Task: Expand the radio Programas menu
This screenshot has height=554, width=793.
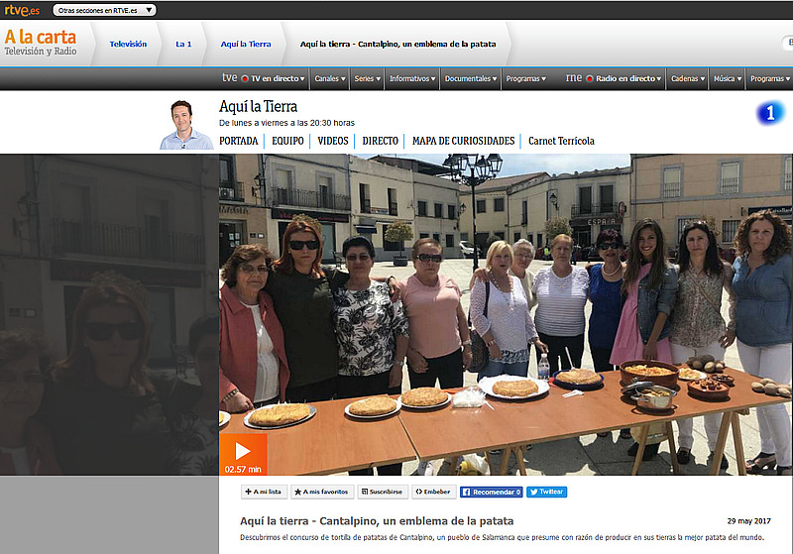Action: coord(770,78)
